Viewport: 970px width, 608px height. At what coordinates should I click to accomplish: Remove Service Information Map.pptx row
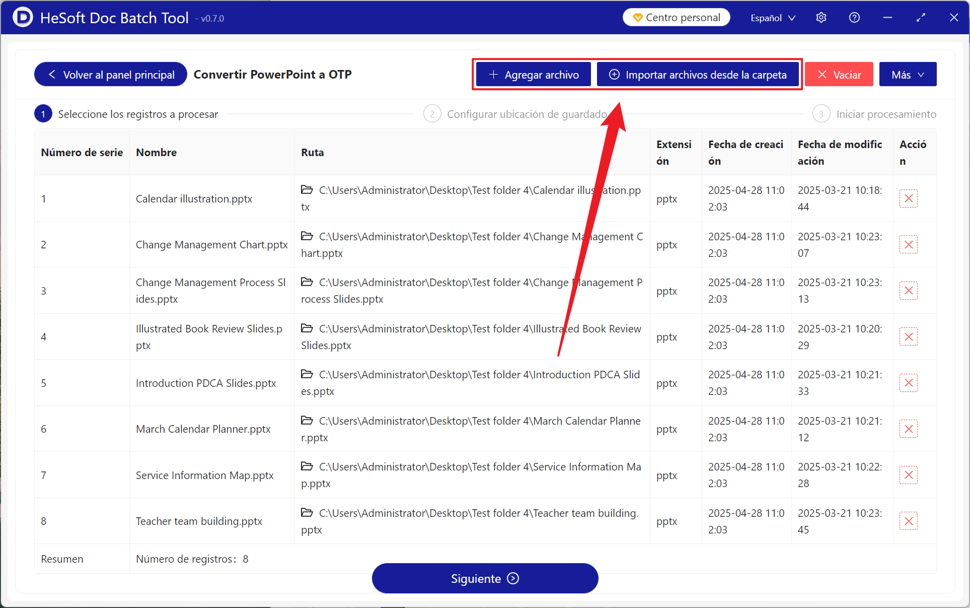(x=909, y=475)
